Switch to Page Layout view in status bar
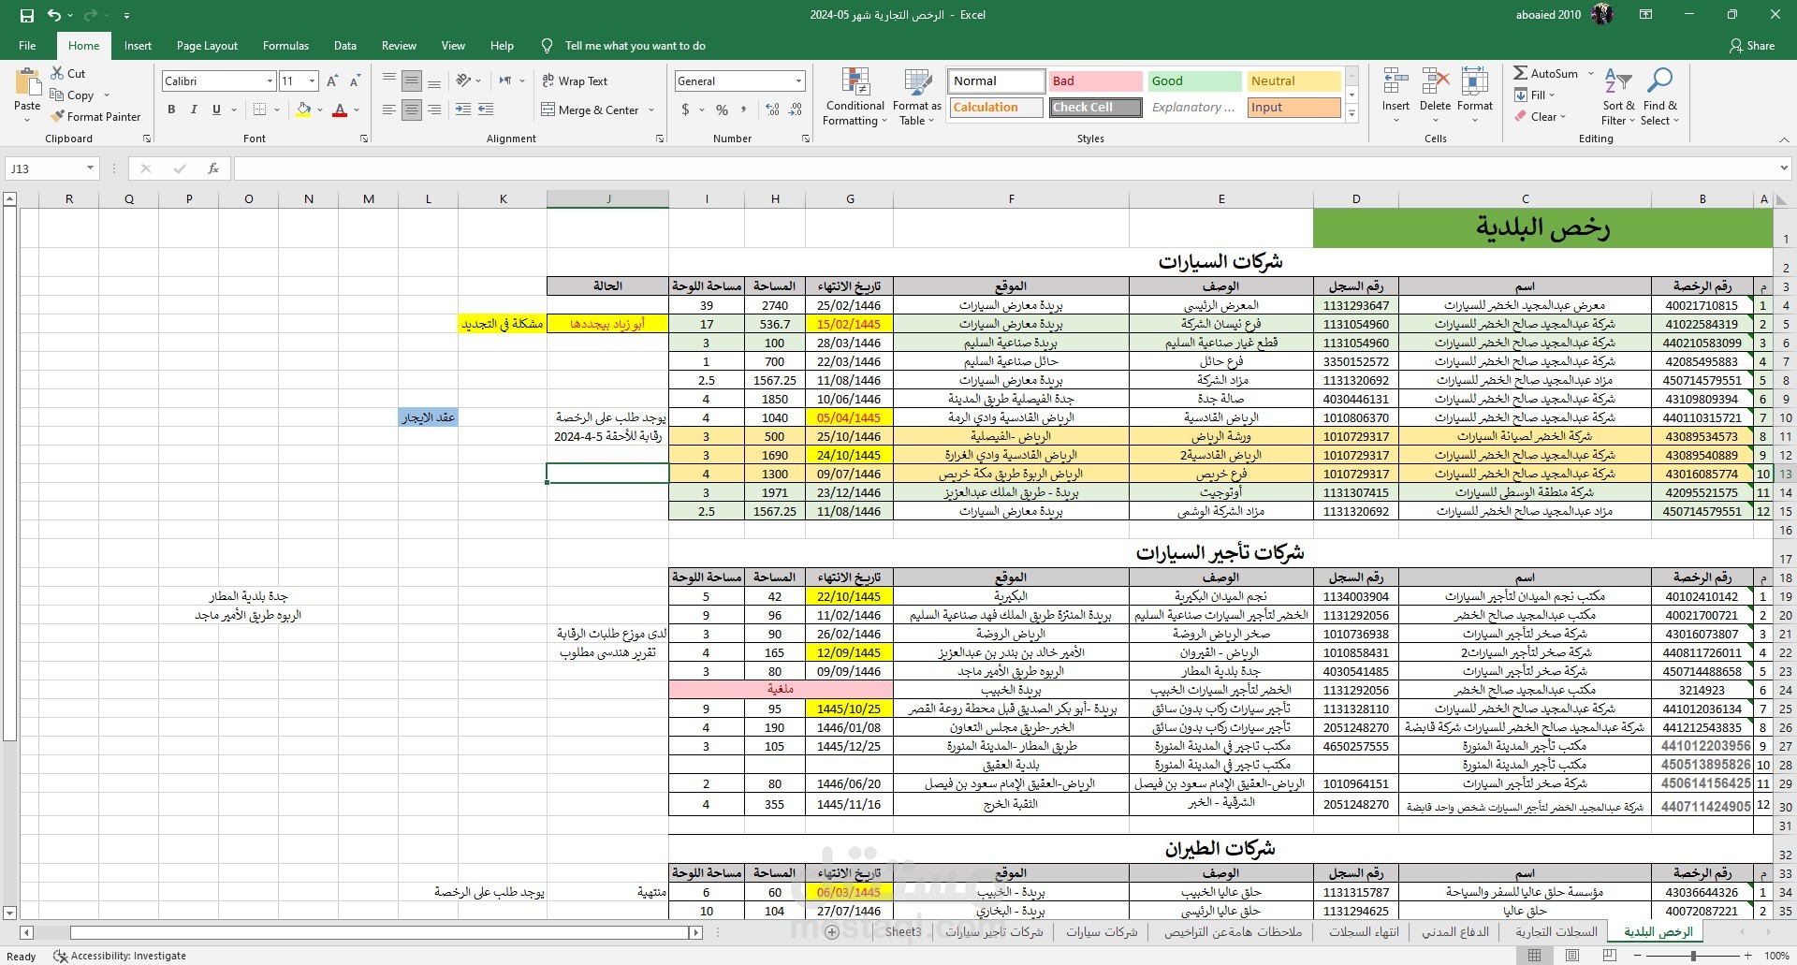Screen dimensions: 1797x965 pyautogui.click(x=1572, y=956)
